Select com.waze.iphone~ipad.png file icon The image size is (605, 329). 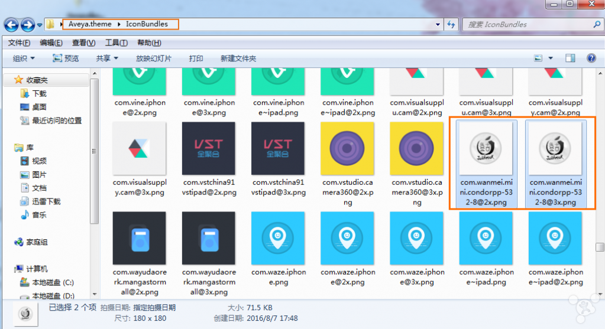click(486, 238)
